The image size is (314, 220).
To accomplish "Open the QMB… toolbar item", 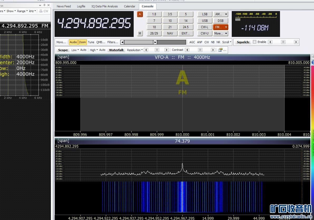I will point(101,42).
